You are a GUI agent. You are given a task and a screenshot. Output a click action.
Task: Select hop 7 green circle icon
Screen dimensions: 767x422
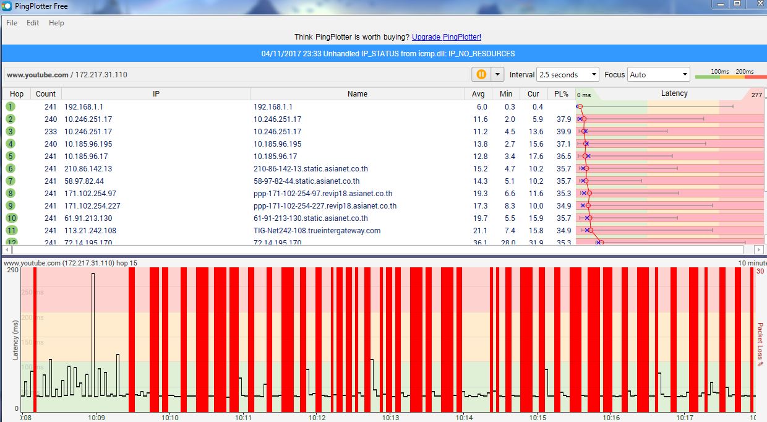tap(11, 181)
